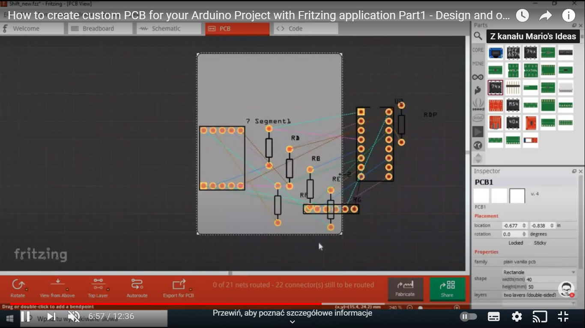Toggle video subtitles
The width and height of the screenshot is (585, 328).
[494, 316]
